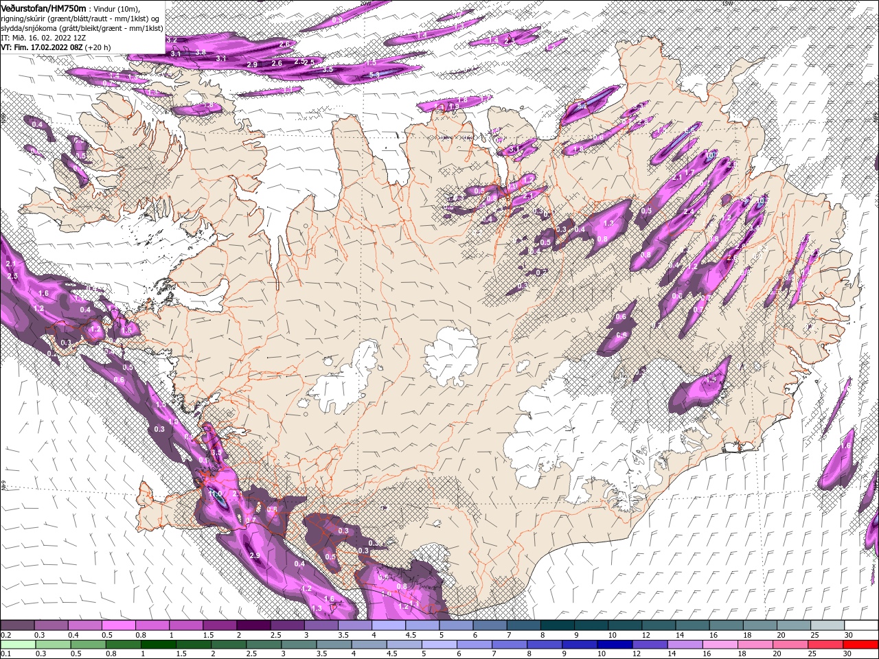Viewport: 879px width, 659px height.
Task: Click the 'IT: Mið. 16. 02. 2022 12Z' line
Action: coord(43,38)
